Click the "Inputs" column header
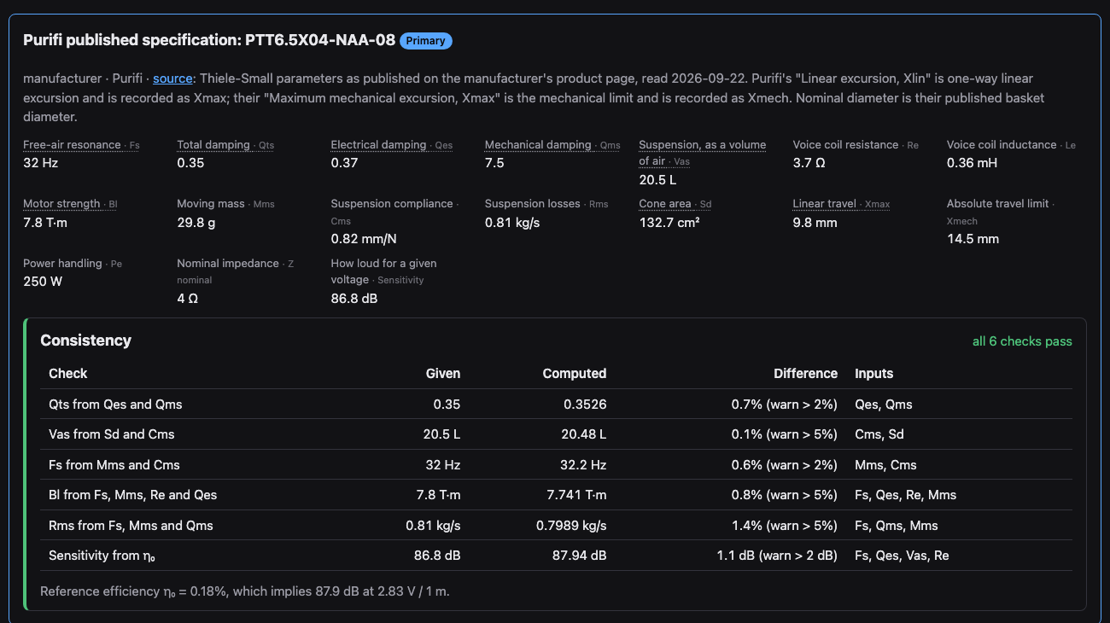 874,374
